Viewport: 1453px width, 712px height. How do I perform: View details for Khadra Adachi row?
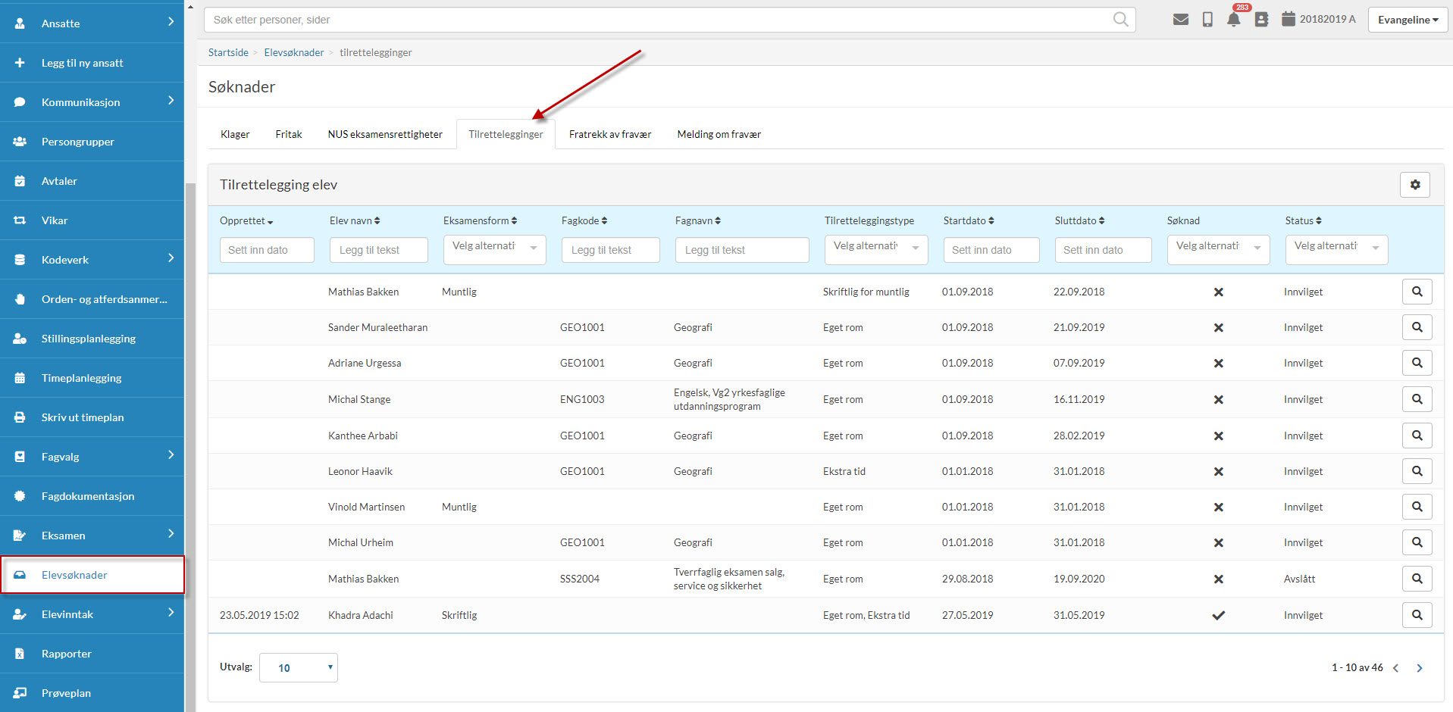tap(1417, 615)
